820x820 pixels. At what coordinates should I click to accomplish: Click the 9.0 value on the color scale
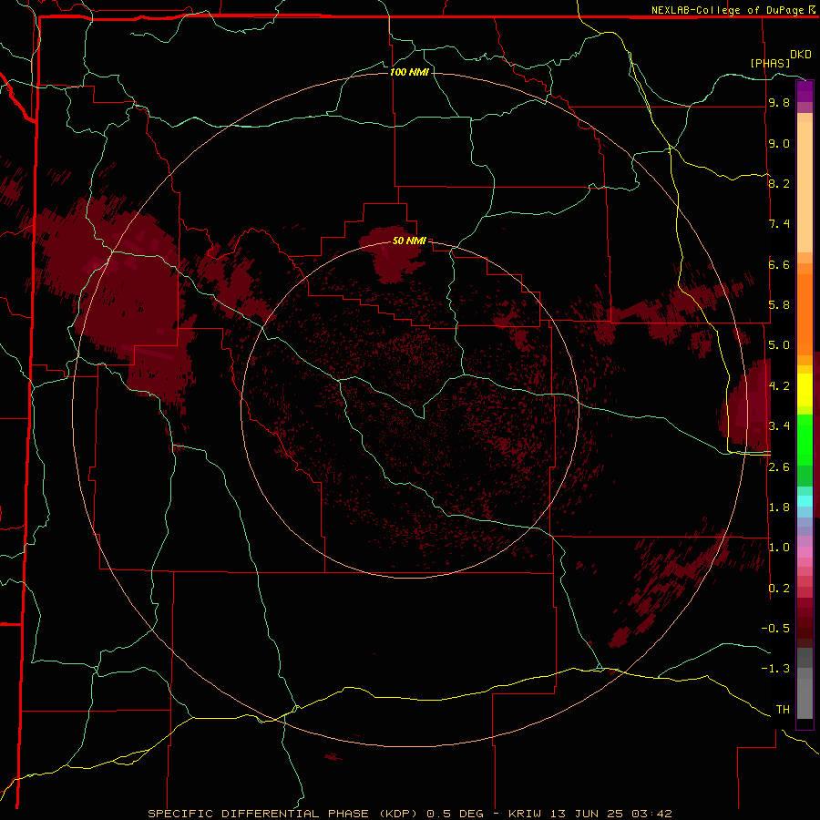(x=779, y=143)
